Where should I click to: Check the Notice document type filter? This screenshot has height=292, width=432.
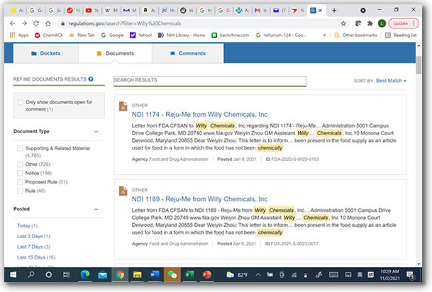coord(20,173)
